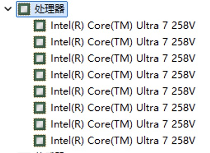The width and height of the screenshot is (210, 153).
Task: Click the eighth processor entry's chip icon
Action: 40,141
